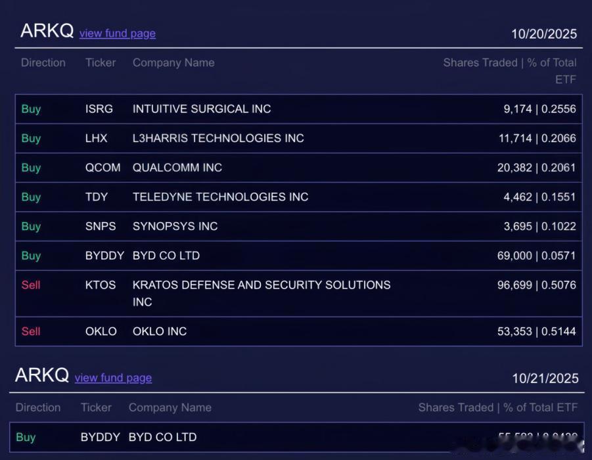Screen dimensions: 592x460
Task: Click the ARKQ fund title above 10/21/2025 table
Action: (x=42, y=375)
